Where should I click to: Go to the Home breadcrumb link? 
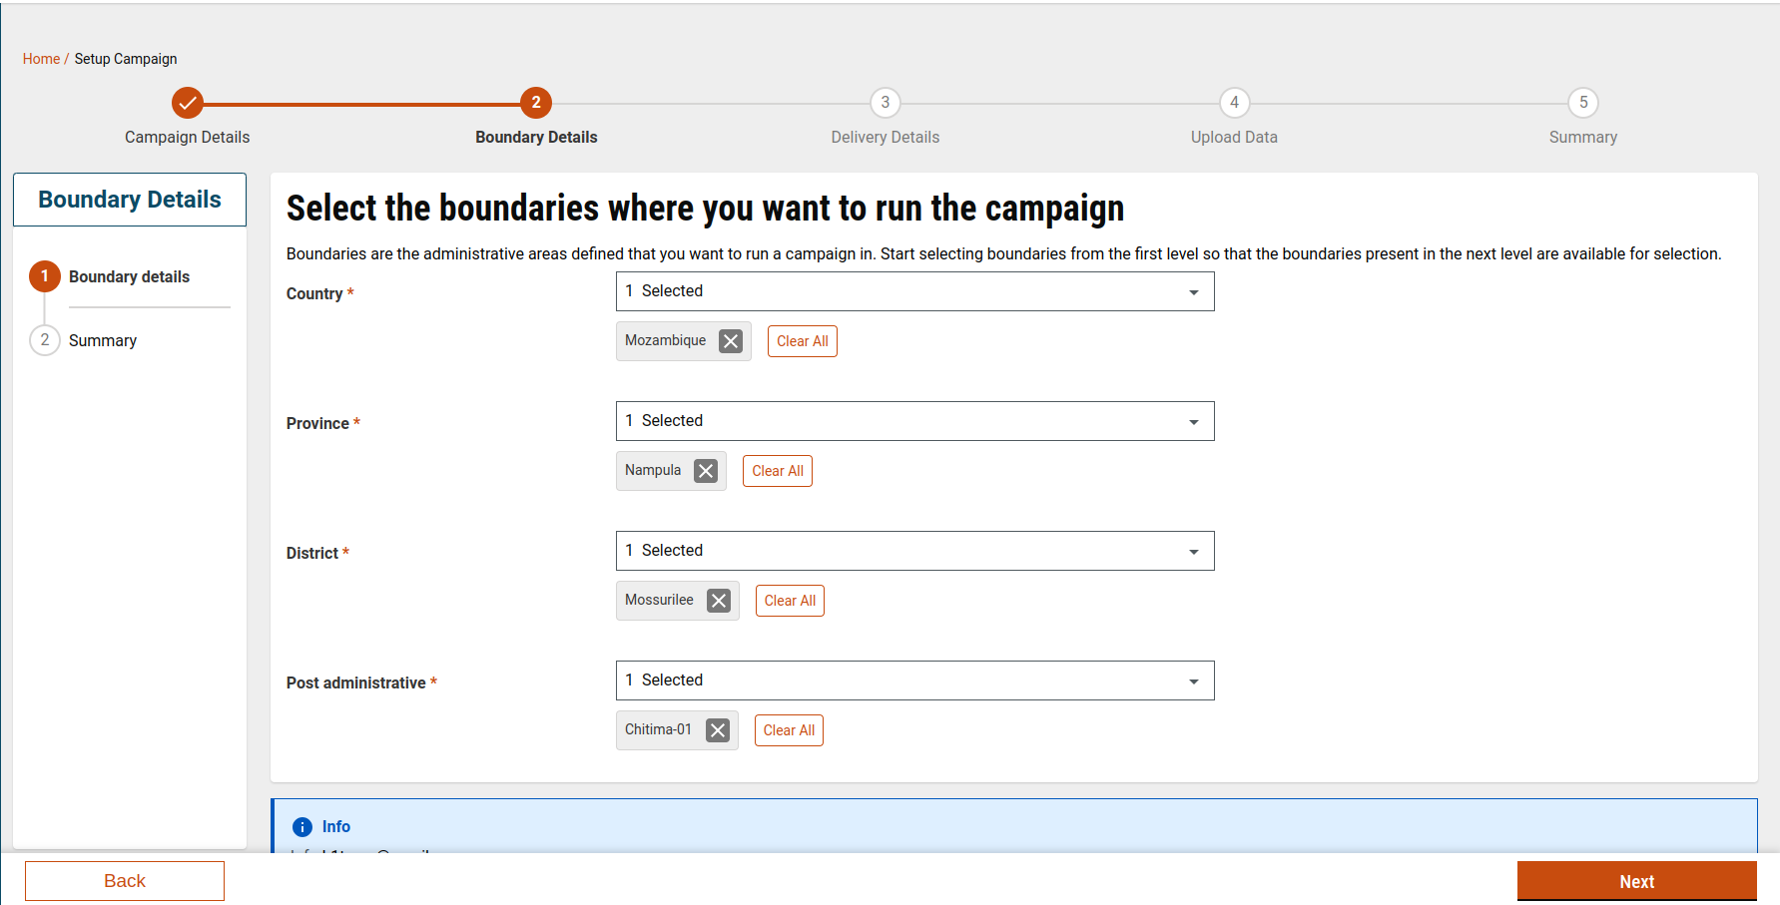pos(41,59)
